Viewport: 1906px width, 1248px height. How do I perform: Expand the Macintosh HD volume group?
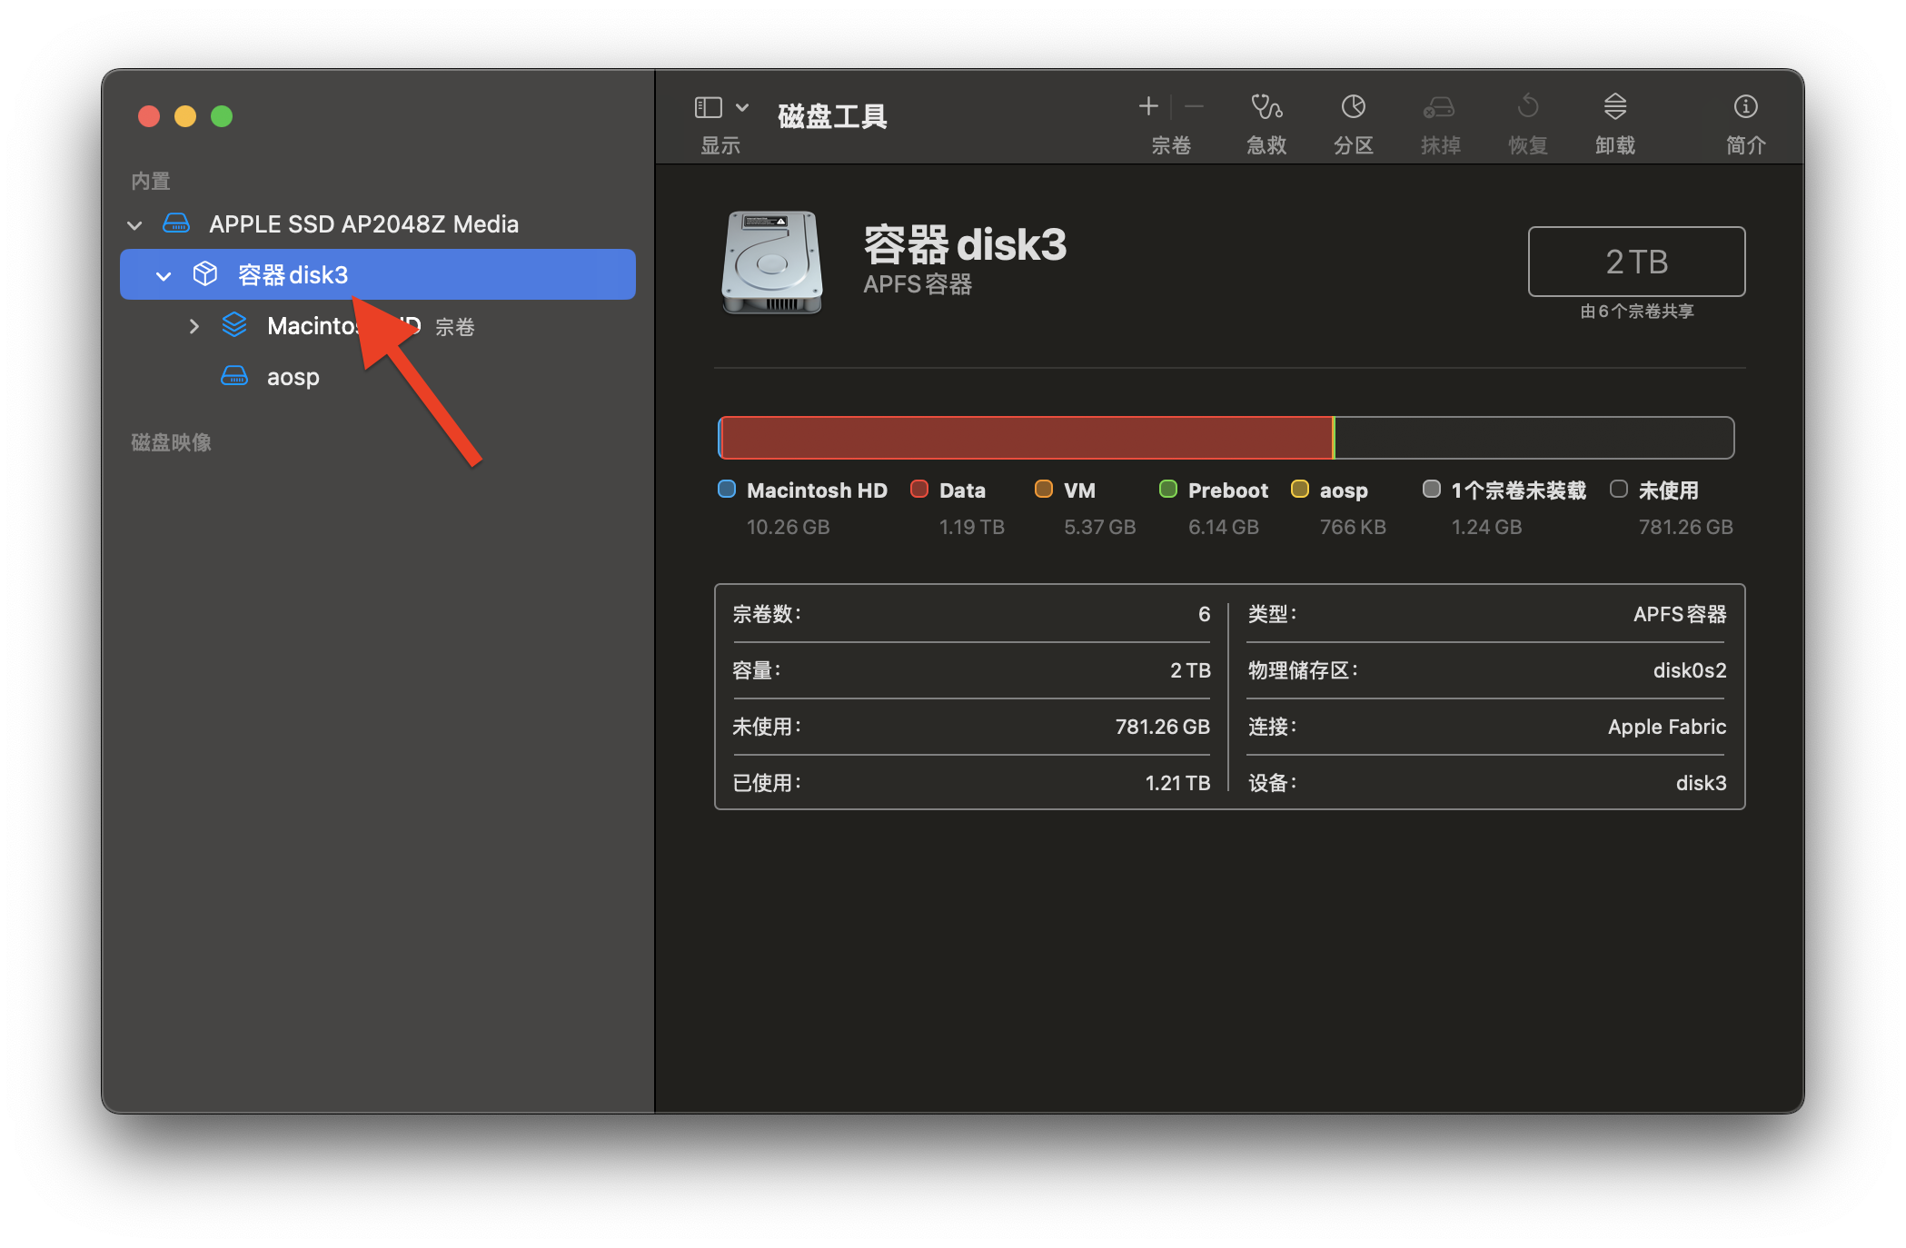194,326
